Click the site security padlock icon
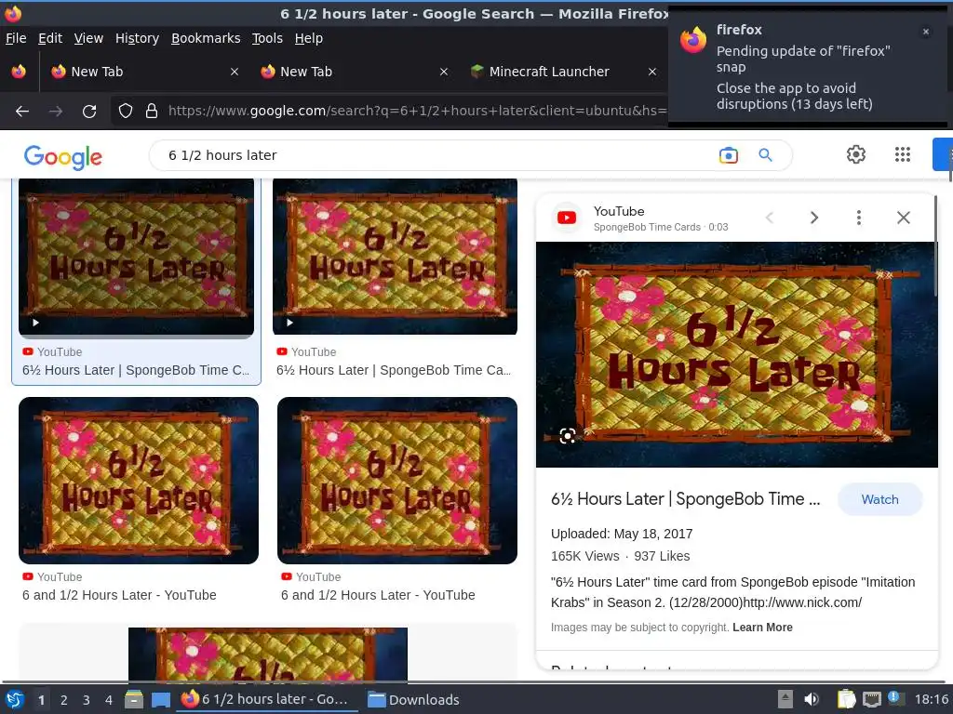Viewport: 953px width, 714px height. (152, 111)
